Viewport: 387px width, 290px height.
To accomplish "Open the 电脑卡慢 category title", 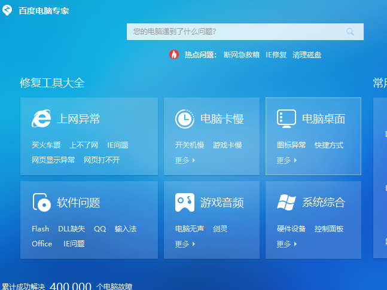I will click(x=222, y=119).
